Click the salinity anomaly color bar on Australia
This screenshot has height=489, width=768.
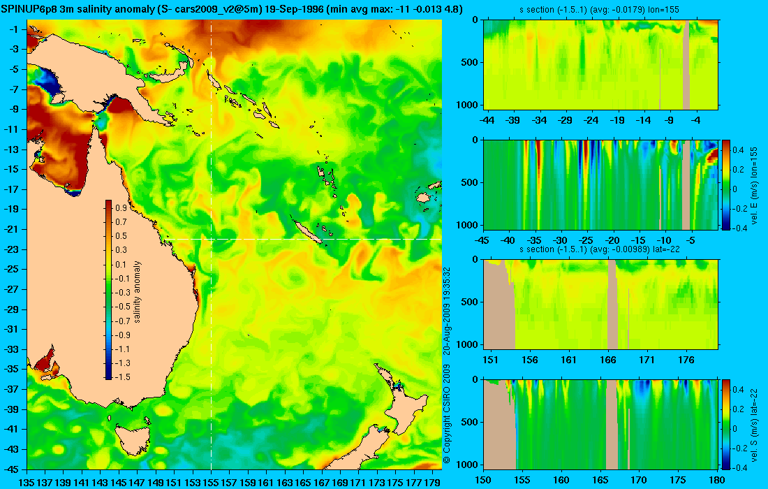pos(108,290)
